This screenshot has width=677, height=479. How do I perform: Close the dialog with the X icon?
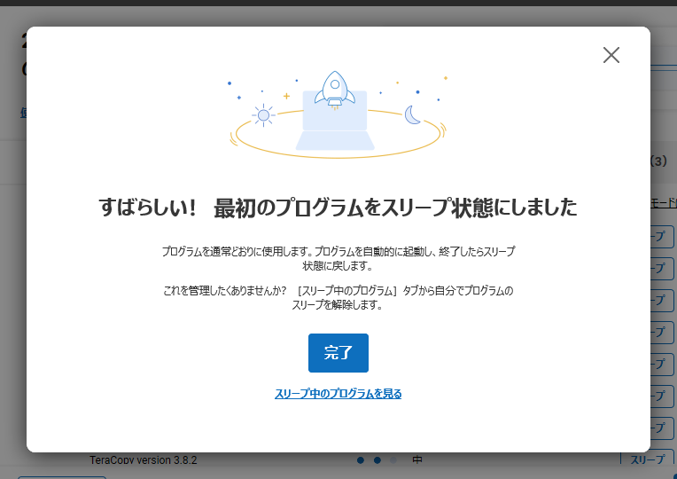(611, 55)
